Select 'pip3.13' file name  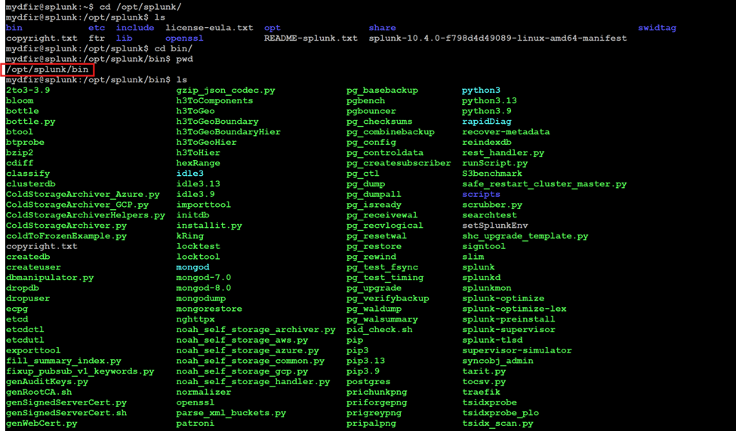click(365, 361)
